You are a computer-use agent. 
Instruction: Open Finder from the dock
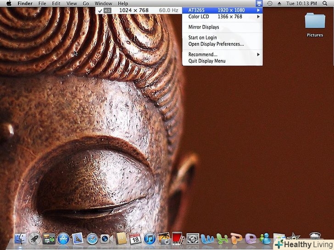20,239
